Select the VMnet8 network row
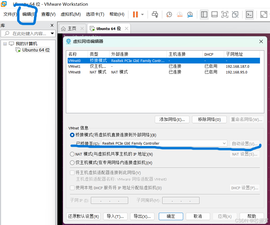 [164, 72]
